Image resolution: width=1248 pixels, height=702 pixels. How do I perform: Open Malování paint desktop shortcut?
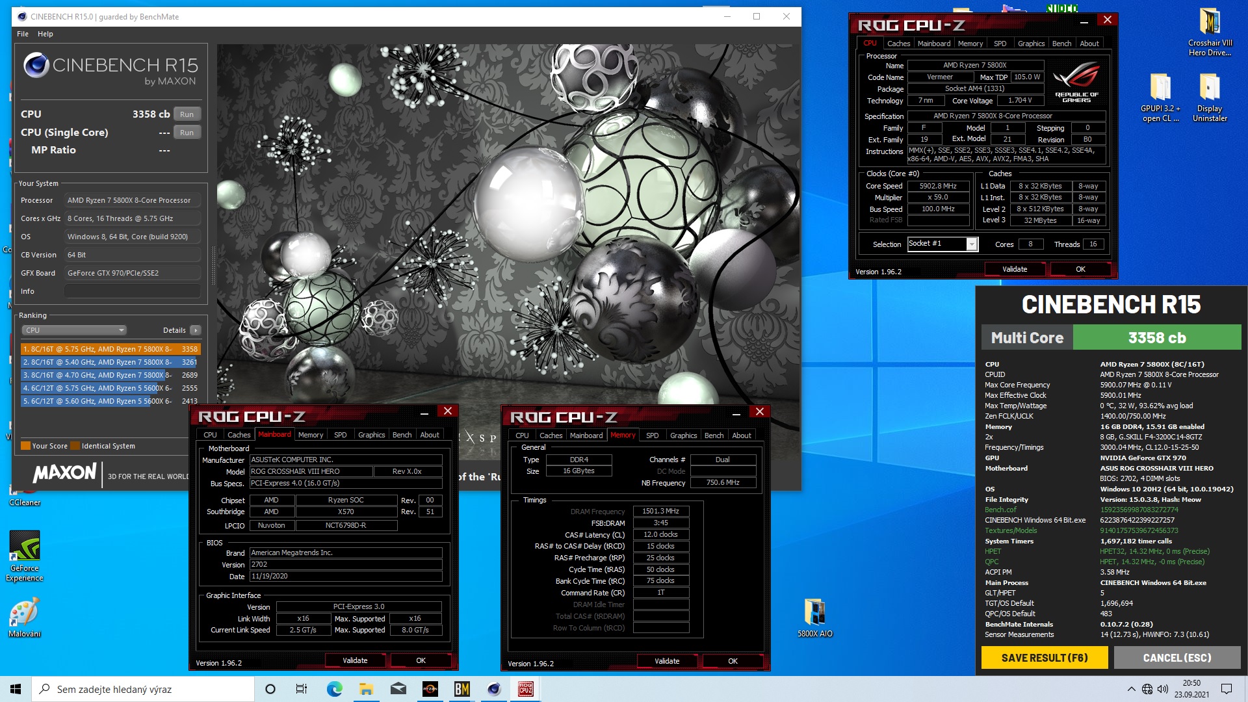click(x=25, y=618)
